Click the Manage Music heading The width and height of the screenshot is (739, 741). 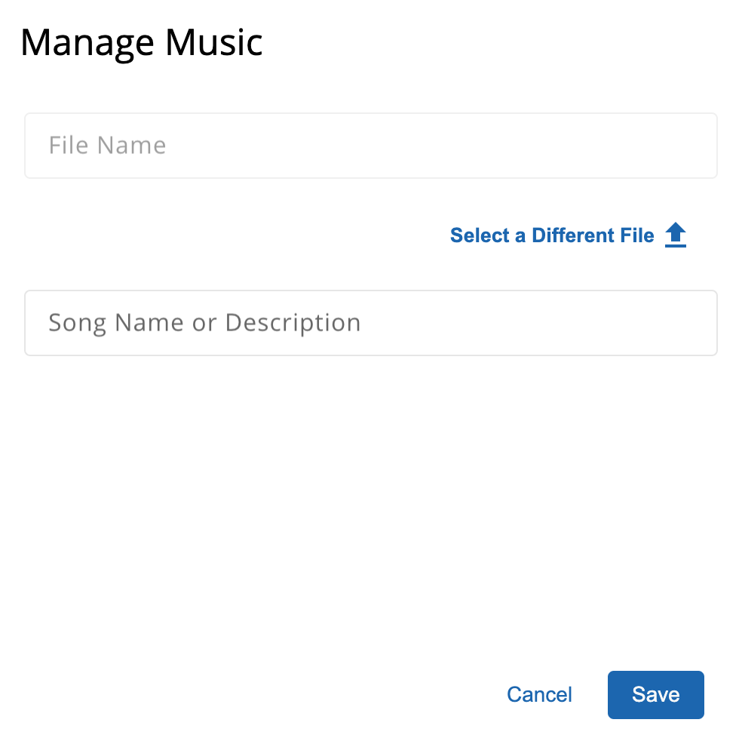[x=141, y=43]
